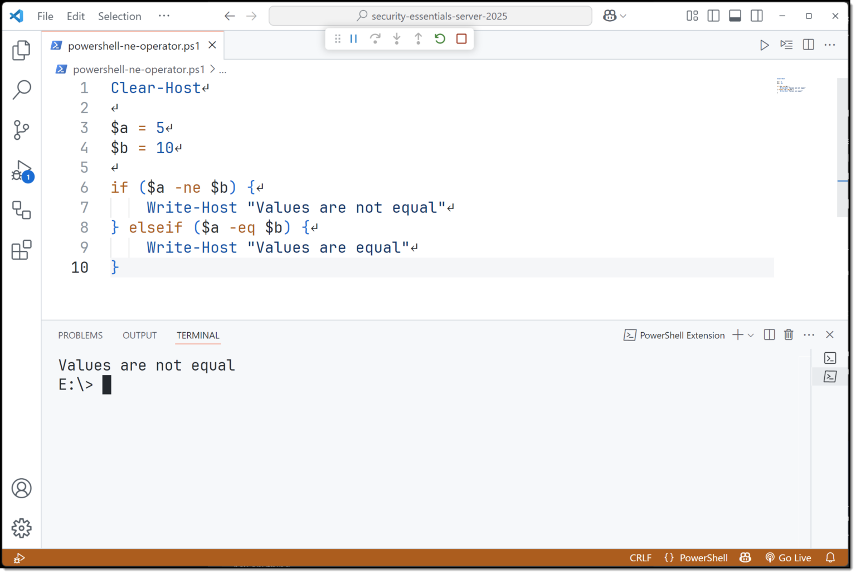Viewport: 856px width, 574px height.
Task: Run the powershell-ne-operator.ps1 script
Action: point(764,45)
